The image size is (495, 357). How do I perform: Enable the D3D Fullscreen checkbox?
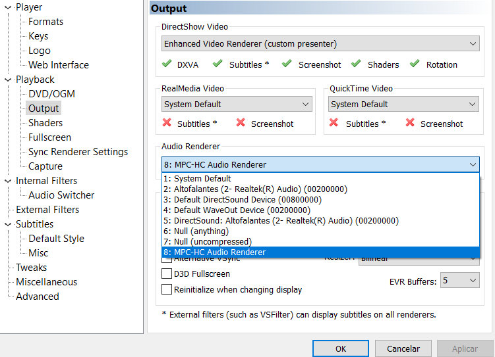point(167,274)
